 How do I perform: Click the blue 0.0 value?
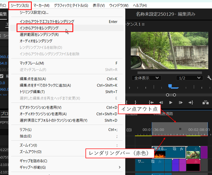point(2,83)
